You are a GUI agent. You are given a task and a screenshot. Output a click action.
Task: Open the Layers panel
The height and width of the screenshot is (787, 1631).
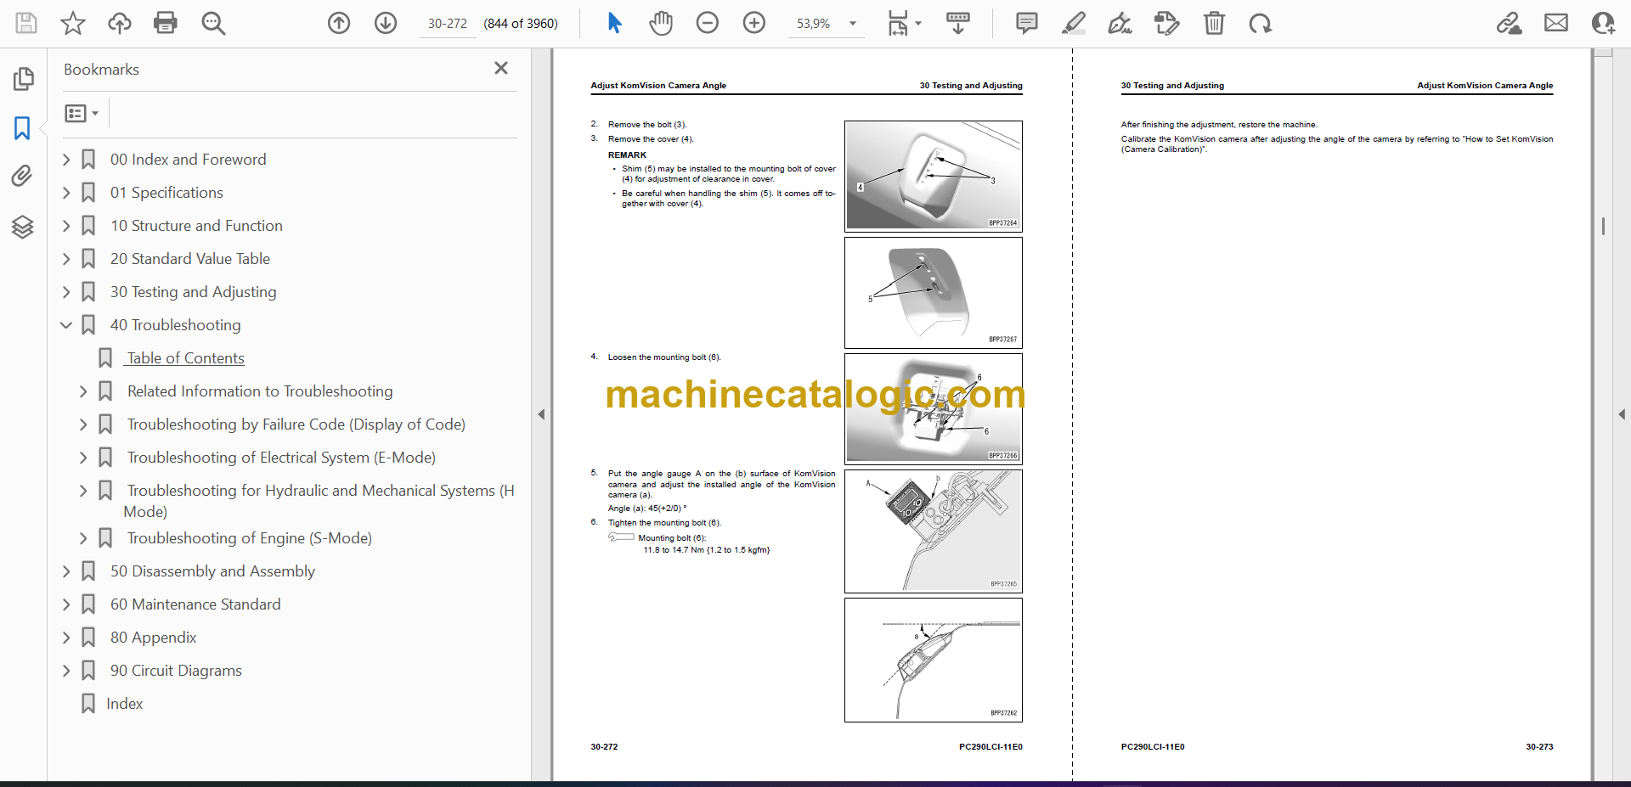23,227
